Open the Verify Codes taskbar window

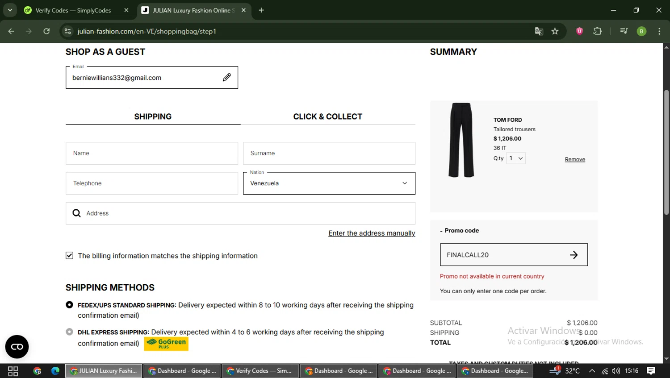260,371
